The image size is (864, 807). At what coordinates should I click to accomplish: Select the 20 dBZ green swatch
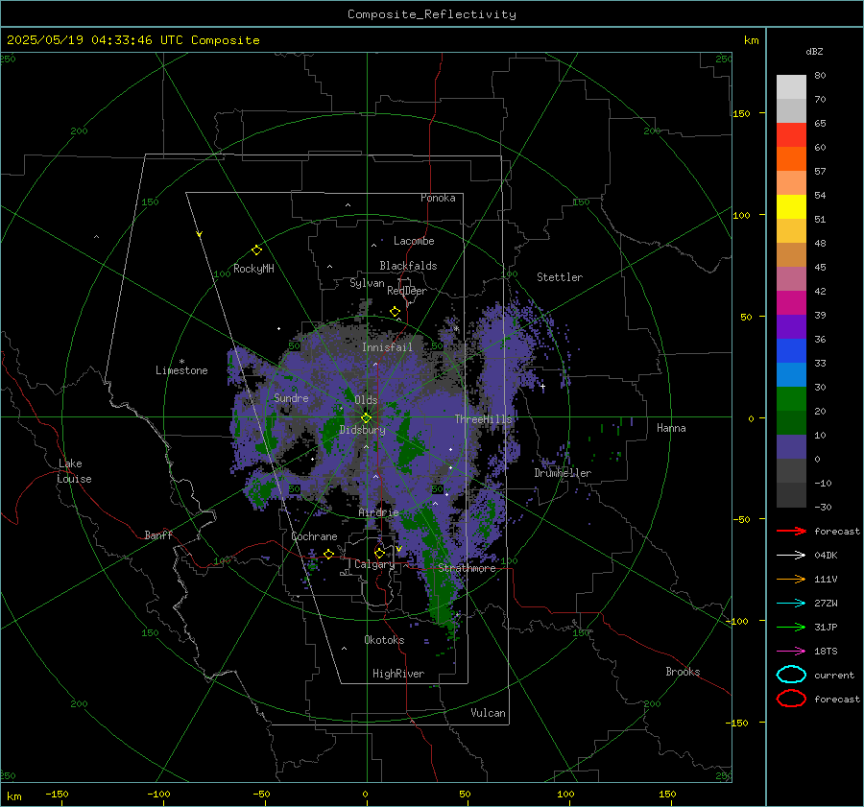point(791,399)
